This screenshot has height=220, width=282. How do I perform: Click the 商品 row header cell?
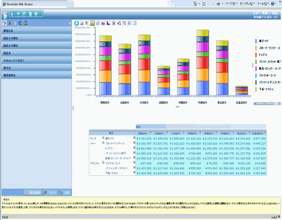pyautogui.click(x=112, y=133)
